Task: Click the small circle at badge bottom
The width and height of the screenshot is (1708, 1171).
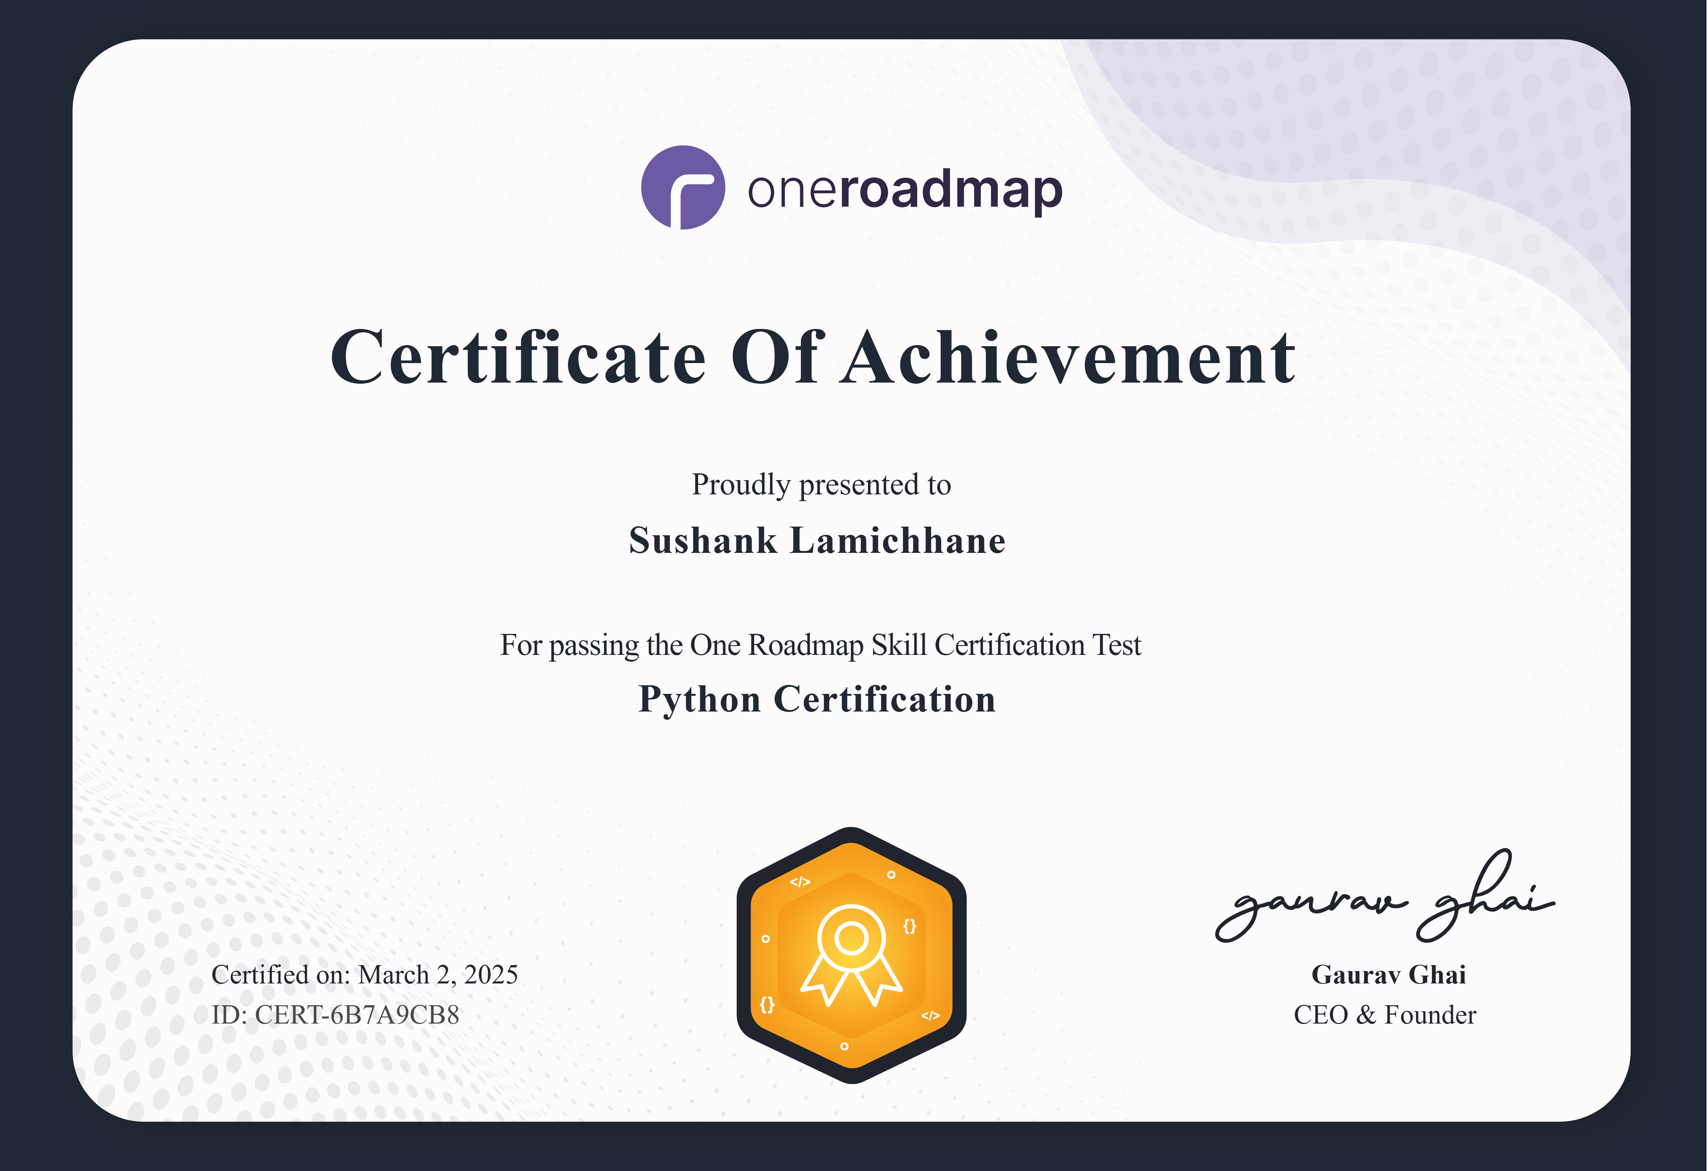Action: pyautogui.click(x=844, y=1046)
